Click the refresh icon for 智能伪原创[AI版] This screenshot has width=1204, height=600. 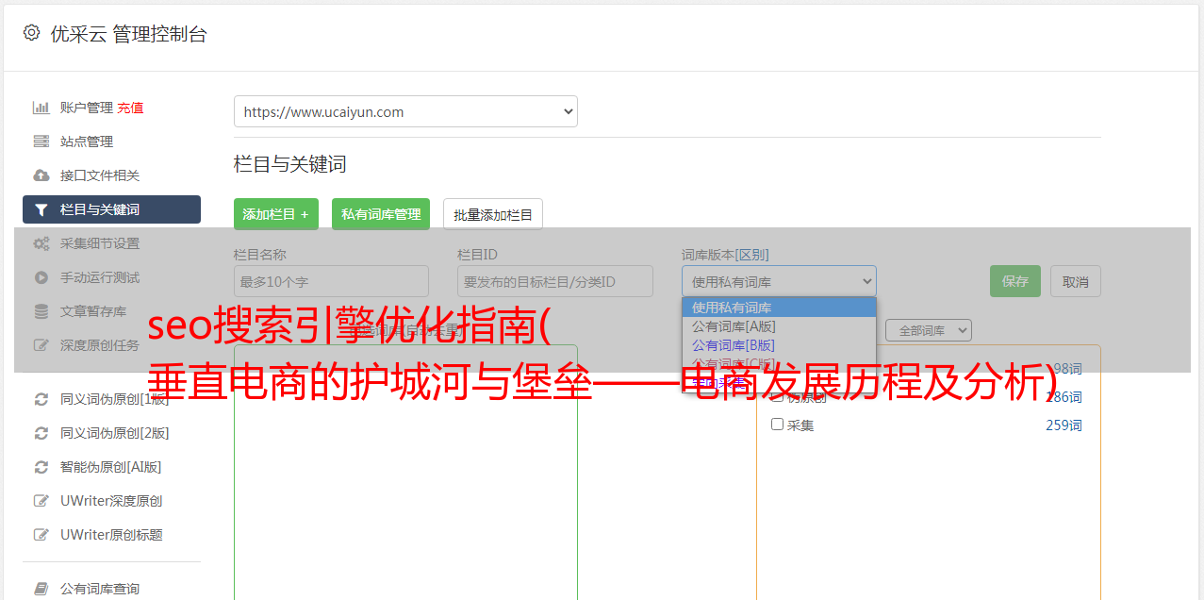point(41,467)
